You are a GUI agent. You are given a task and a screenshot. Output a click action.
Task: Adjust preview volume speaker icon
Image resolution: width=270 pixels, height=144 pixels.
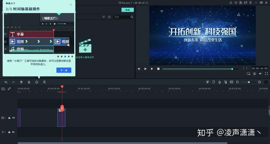coord(260,74)
